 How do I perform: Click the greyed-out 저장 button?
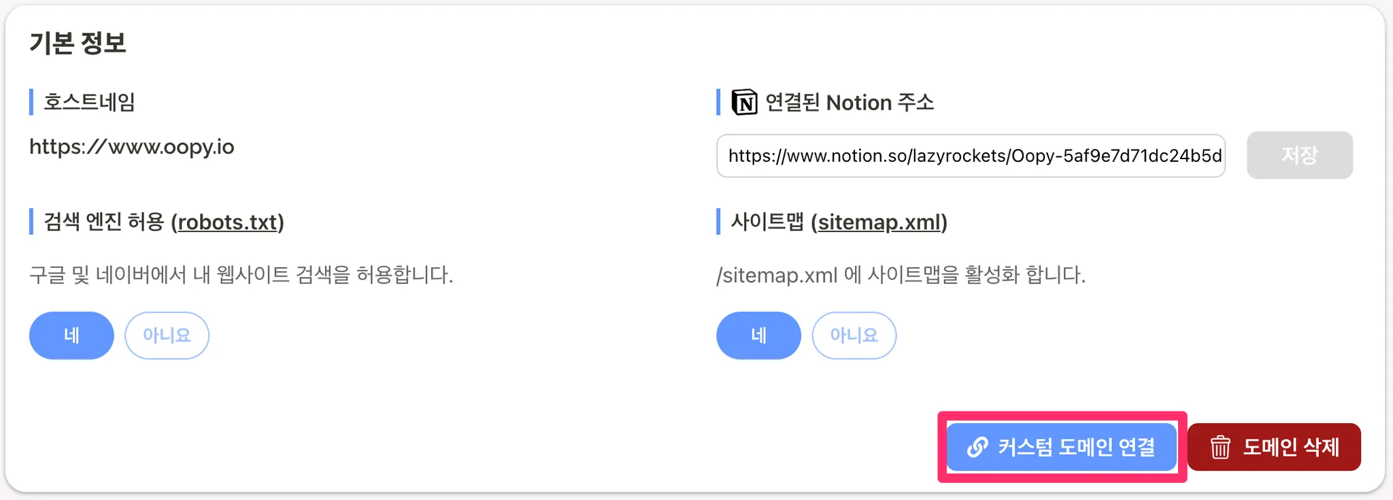tap(1299, 155)
